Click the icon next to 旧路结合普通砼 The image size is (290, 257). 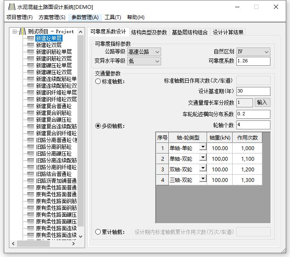point(31,174)
